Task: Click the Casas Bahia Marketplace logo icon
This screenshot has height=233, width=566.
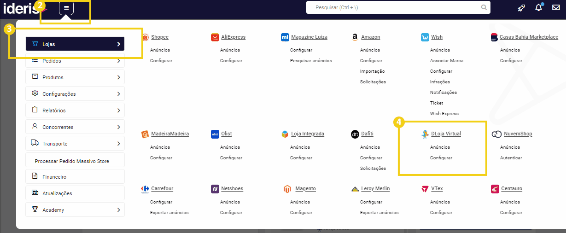Action: (x=495, y=37)
